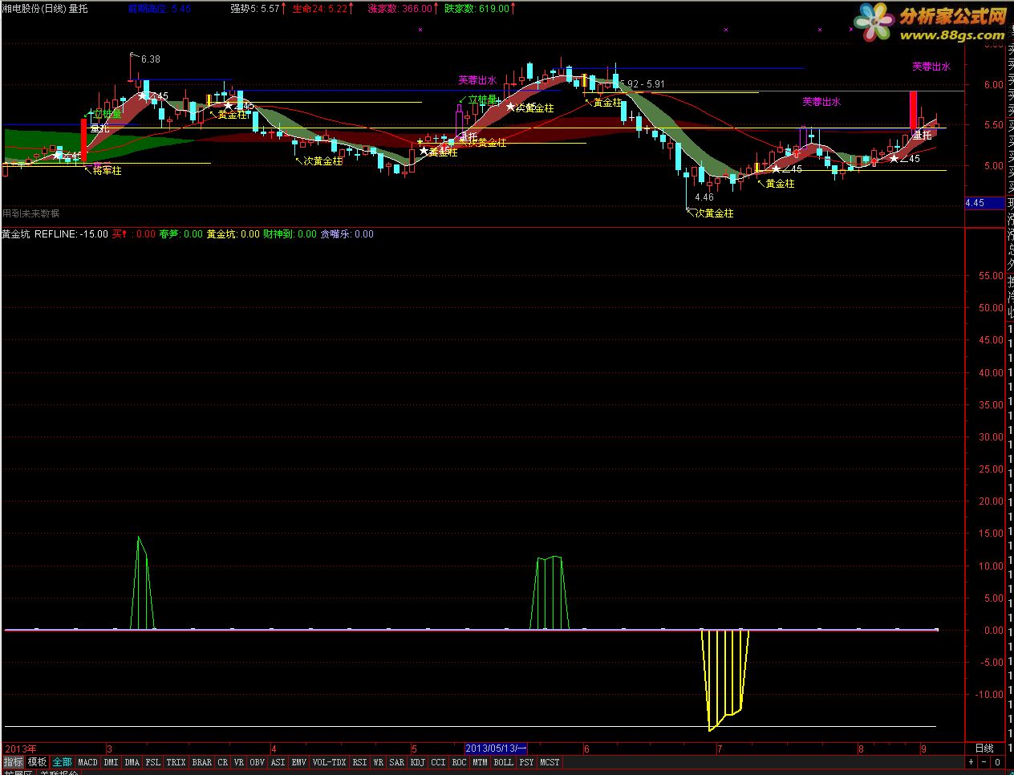This screenshot has width=1014, height=775.
Task: Click the 黄金坑 REFLINE -15.00 label
Action: tap(55, 234)
